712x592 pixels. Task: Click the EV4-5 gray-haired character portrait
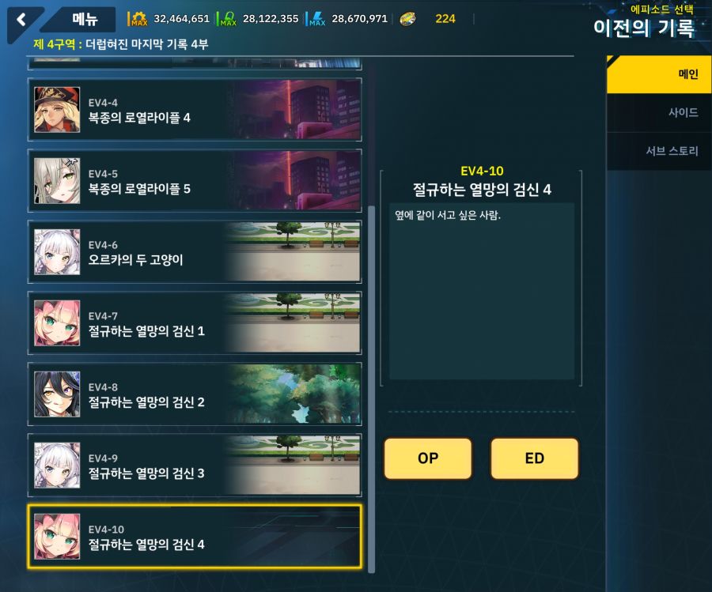tap(57, 180)
